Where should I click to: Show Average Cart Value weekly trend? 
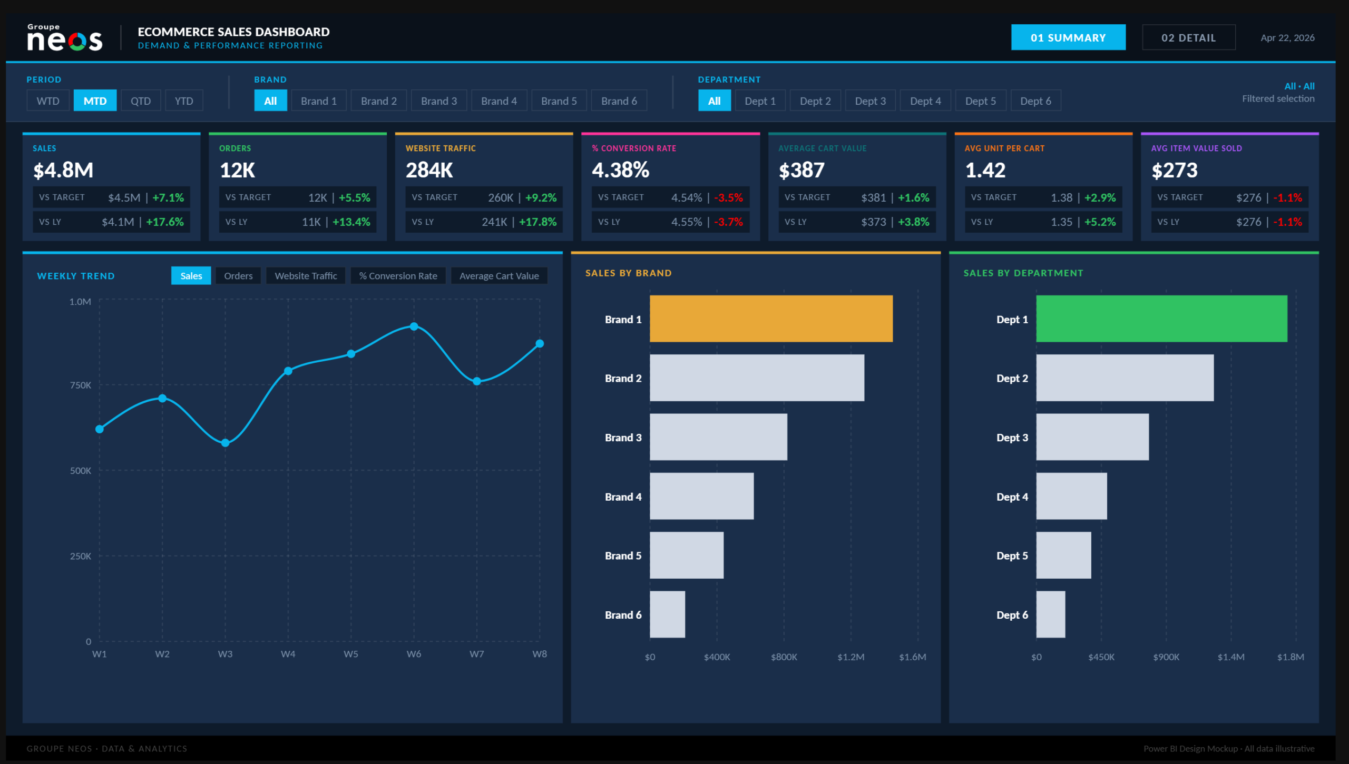pyautogui.click(x=499, y=276)
